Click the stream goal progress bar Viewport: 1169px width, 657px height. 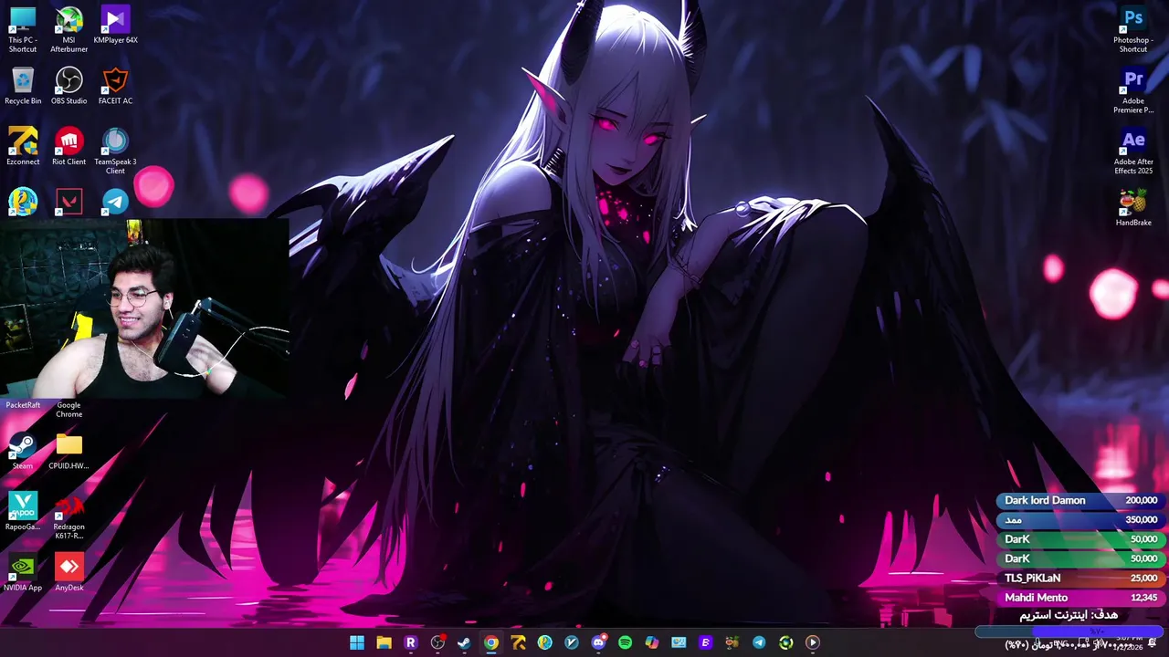(x=1070, y=631)
